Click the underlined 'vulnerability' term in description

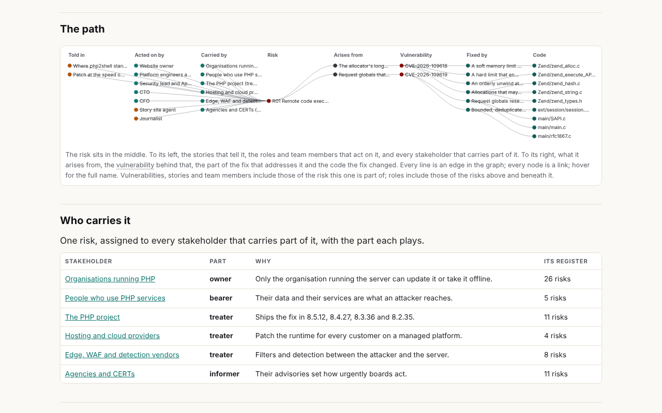[x=135, y=165]
